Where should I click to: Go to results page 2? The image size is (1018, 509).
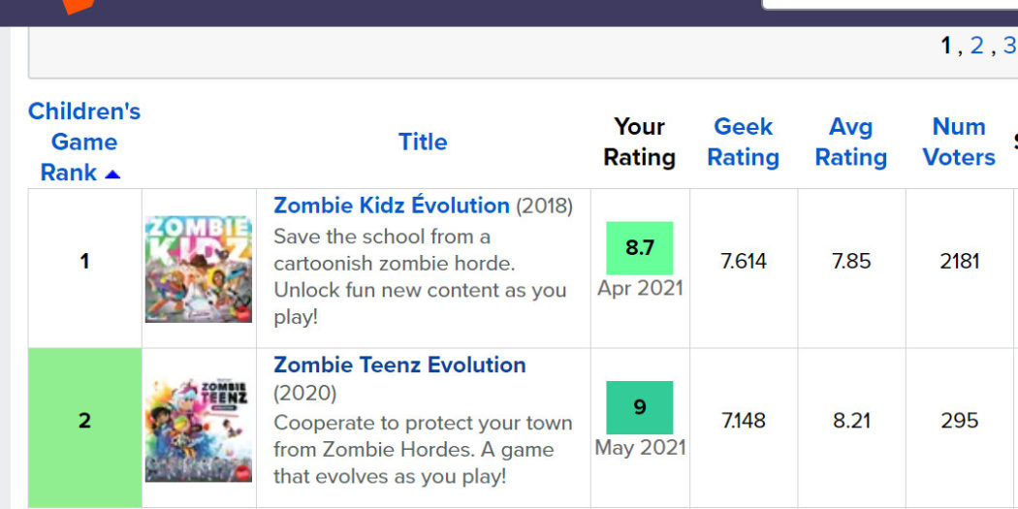point(976,46)
